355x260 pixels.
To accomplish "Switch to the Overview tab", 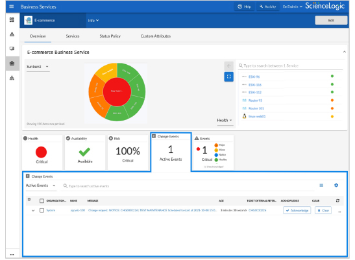I will pos(38,36).
